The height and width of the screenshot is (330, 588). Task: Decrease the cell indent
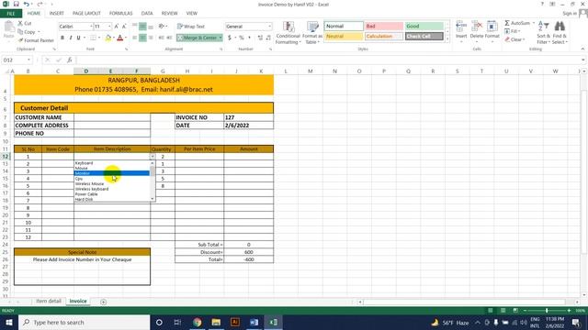[x=162, y=38]
